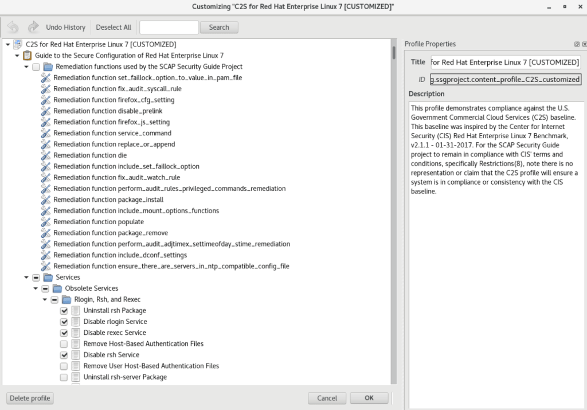Click the redo arrow icon in toolbar
Viewport: 587px width, 410px height.
coord(33,27)
